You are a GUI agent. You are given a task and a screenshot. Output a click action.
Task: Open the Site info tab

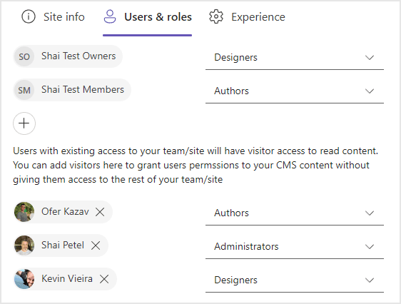[53, 17]
